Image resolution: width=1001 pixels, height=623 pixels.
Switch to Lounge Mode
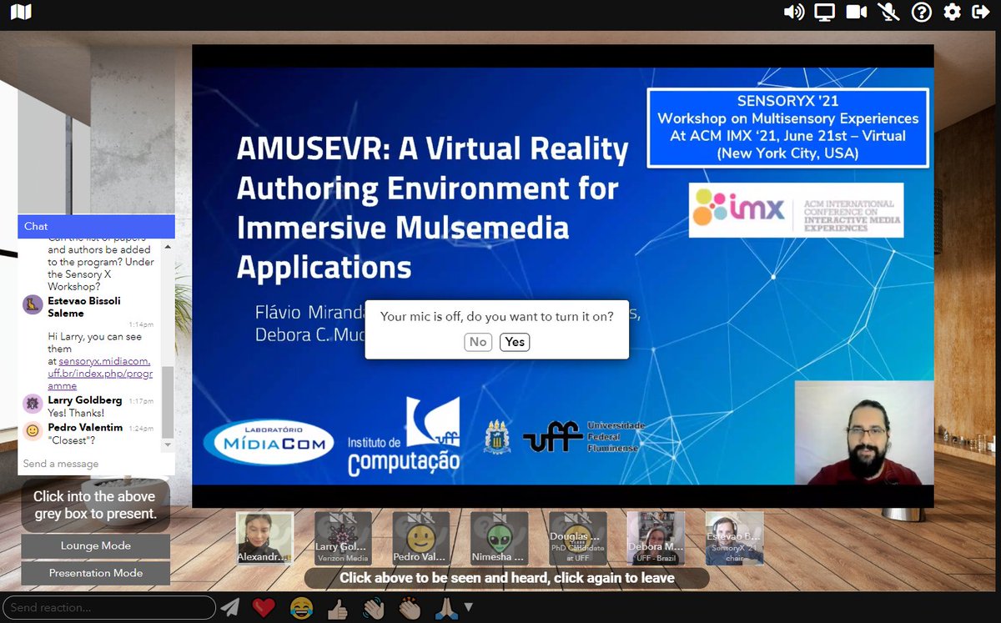(94, 545)
